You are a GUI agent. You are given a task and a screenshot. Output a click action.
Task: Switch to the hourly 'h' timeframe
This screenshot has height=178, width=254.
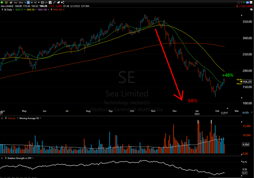25,2
